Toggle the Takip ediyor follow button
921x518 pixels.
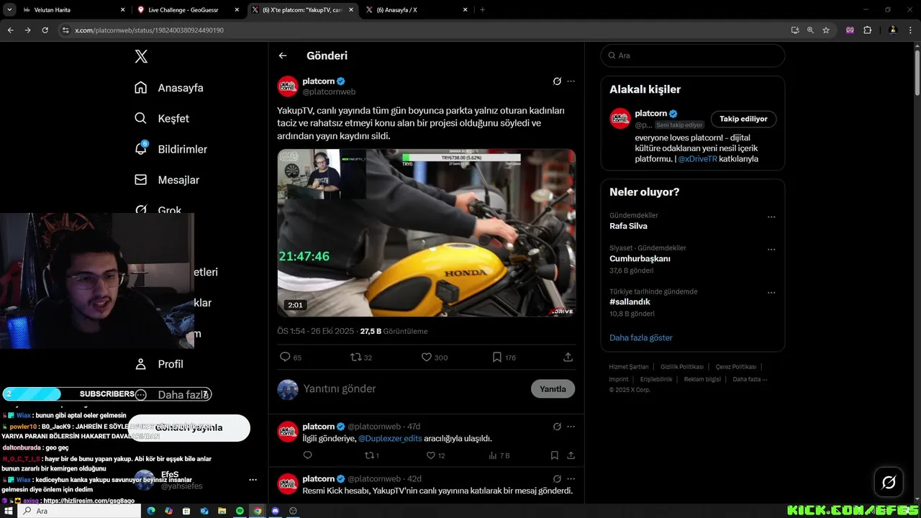coord(743,119)
